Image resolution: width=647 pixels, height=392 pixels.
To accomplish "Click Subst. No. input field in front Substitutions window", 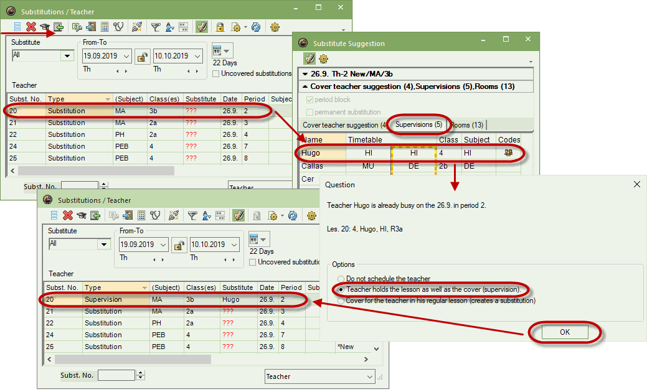I will [x=116, y=375].
